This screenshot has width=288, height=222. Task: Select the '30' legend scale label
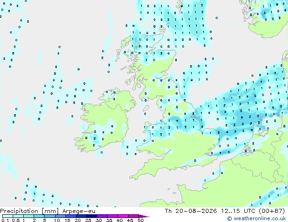[x=99, y=220]
